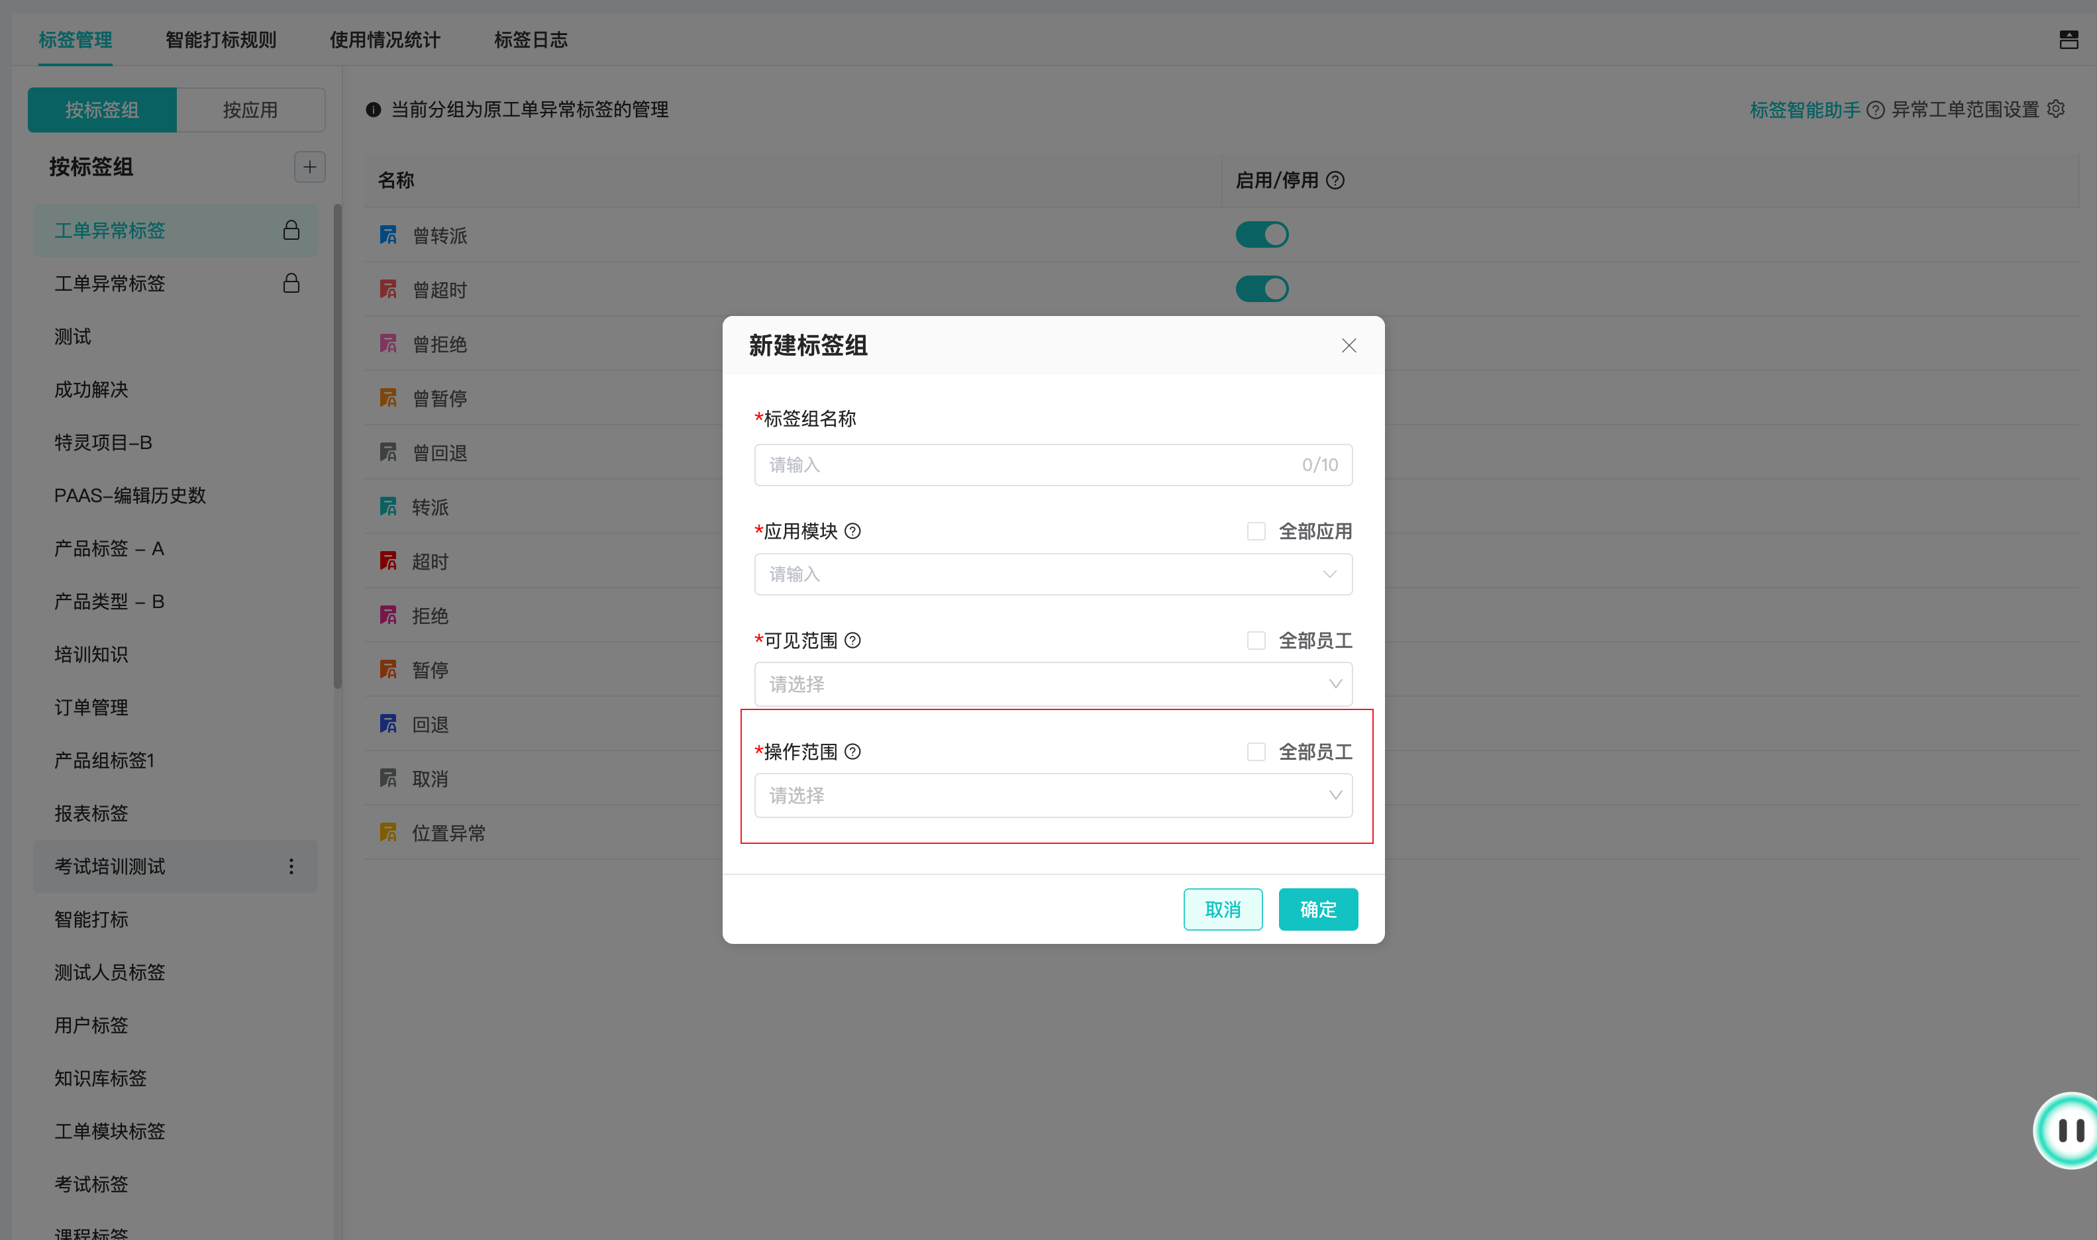
Task: Click the 取消 button
Action: click(1222, 909)
